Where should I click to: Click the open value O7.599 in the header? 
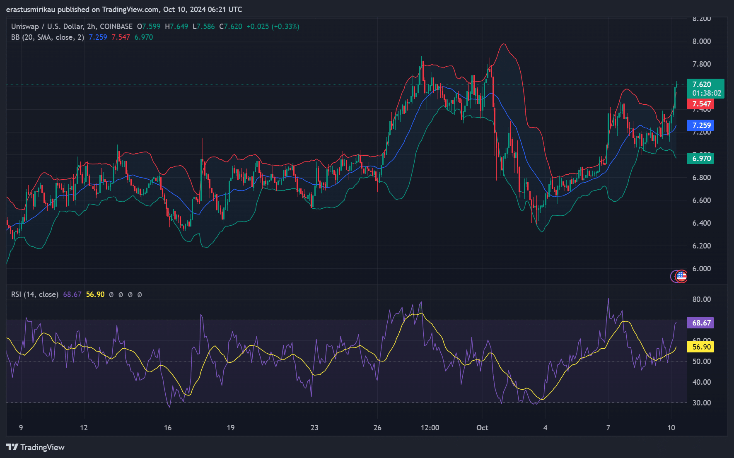coord(149,27)
